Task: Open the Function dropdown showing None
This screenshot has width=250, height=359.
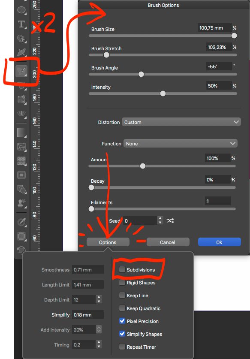Action: (x=181, y=144)
